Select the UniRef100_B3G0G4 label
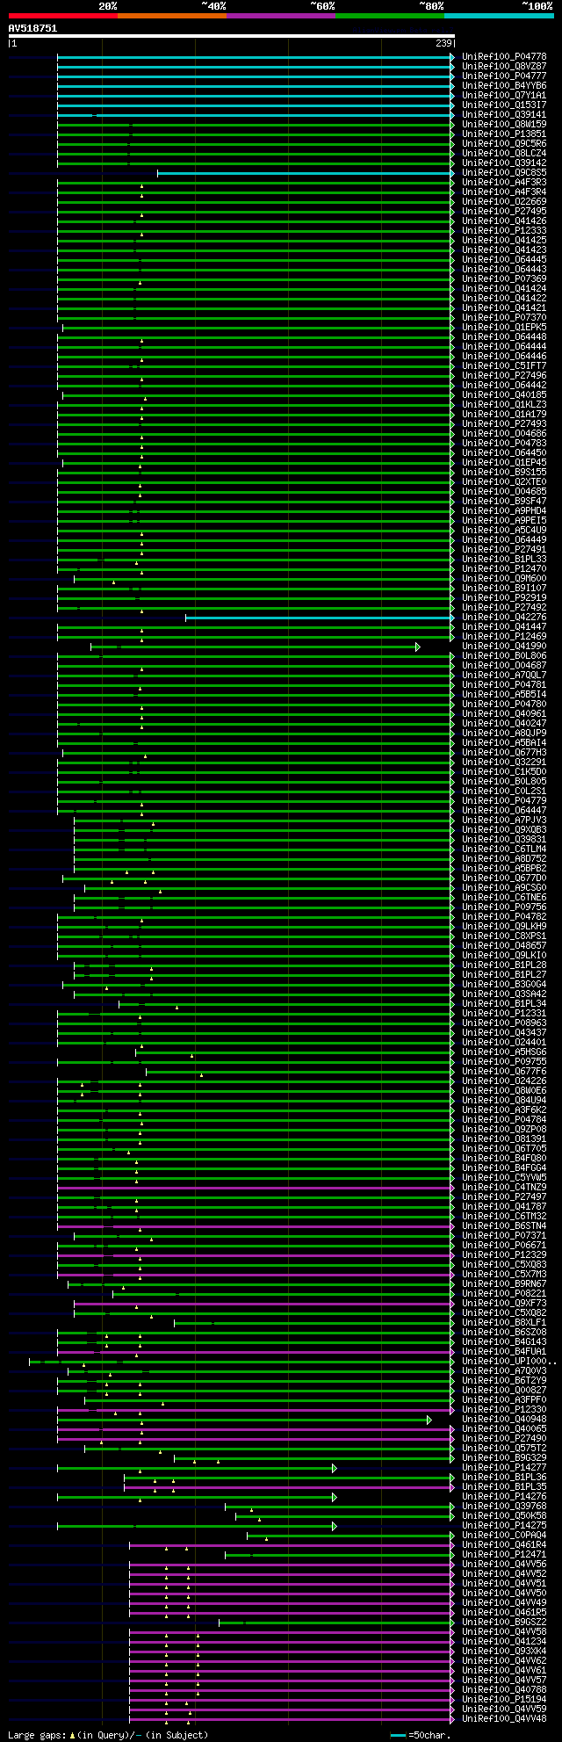This screenshot has height=1742, width=562. tap(504, 985)
